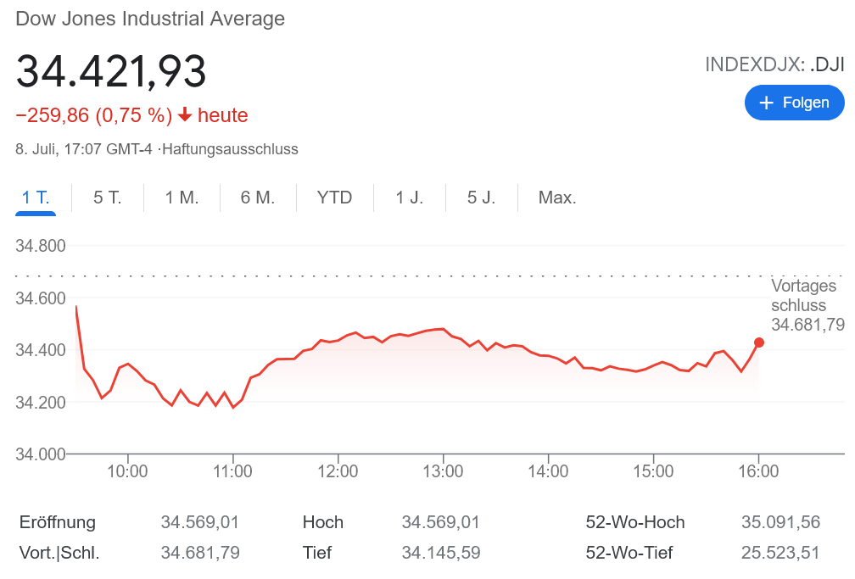This screenshot has height=579, width=855.
Task: Click the chart line at 11:00 low
Action: [233, 408]
